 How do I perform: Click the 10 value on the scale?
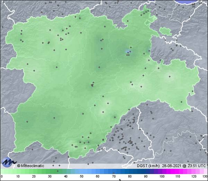[18, 176]
